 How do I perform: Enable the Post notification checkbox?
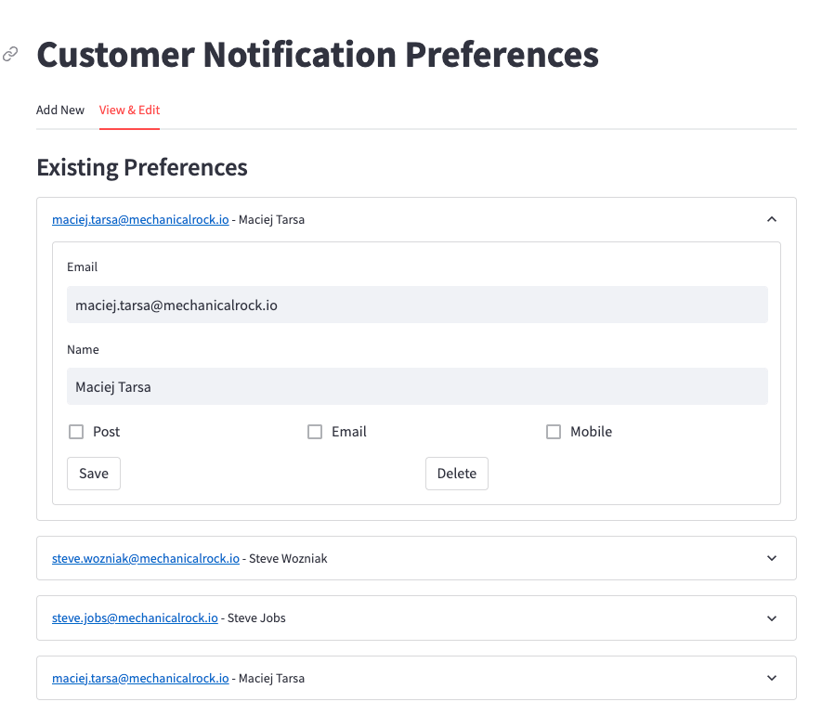click(x=76, y=431)
